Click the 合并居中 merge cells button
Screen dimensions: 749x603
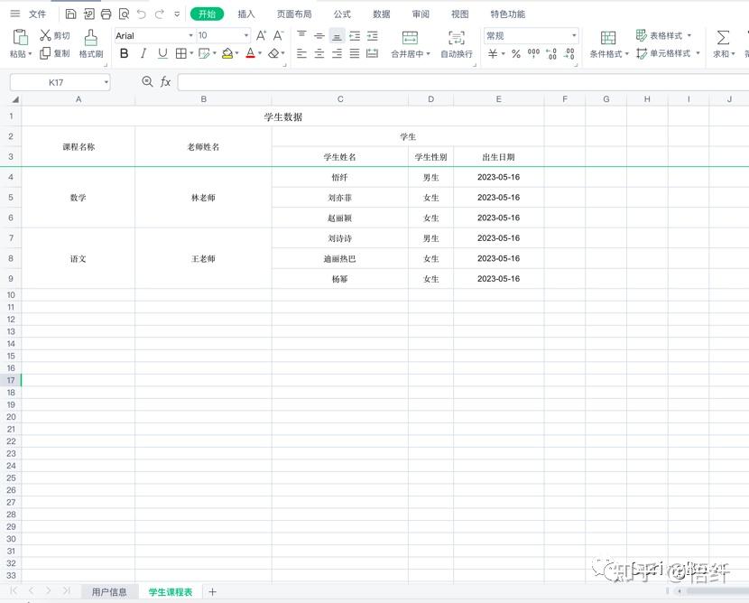click(411, 45)
